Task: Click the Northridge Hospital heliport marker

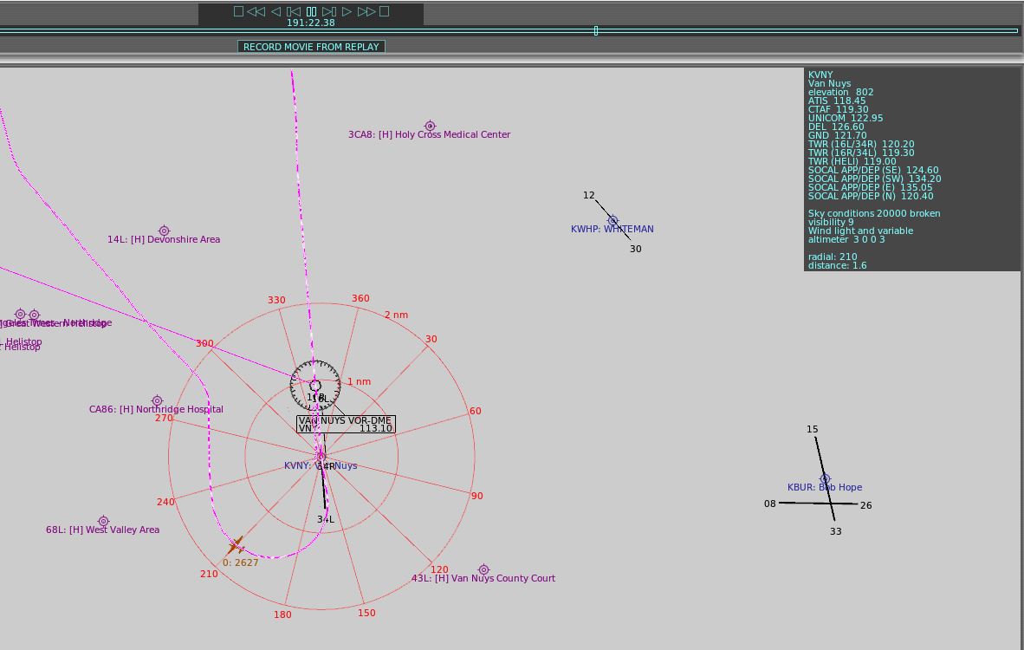Action: pyautogui.click(x=157, y=401)
